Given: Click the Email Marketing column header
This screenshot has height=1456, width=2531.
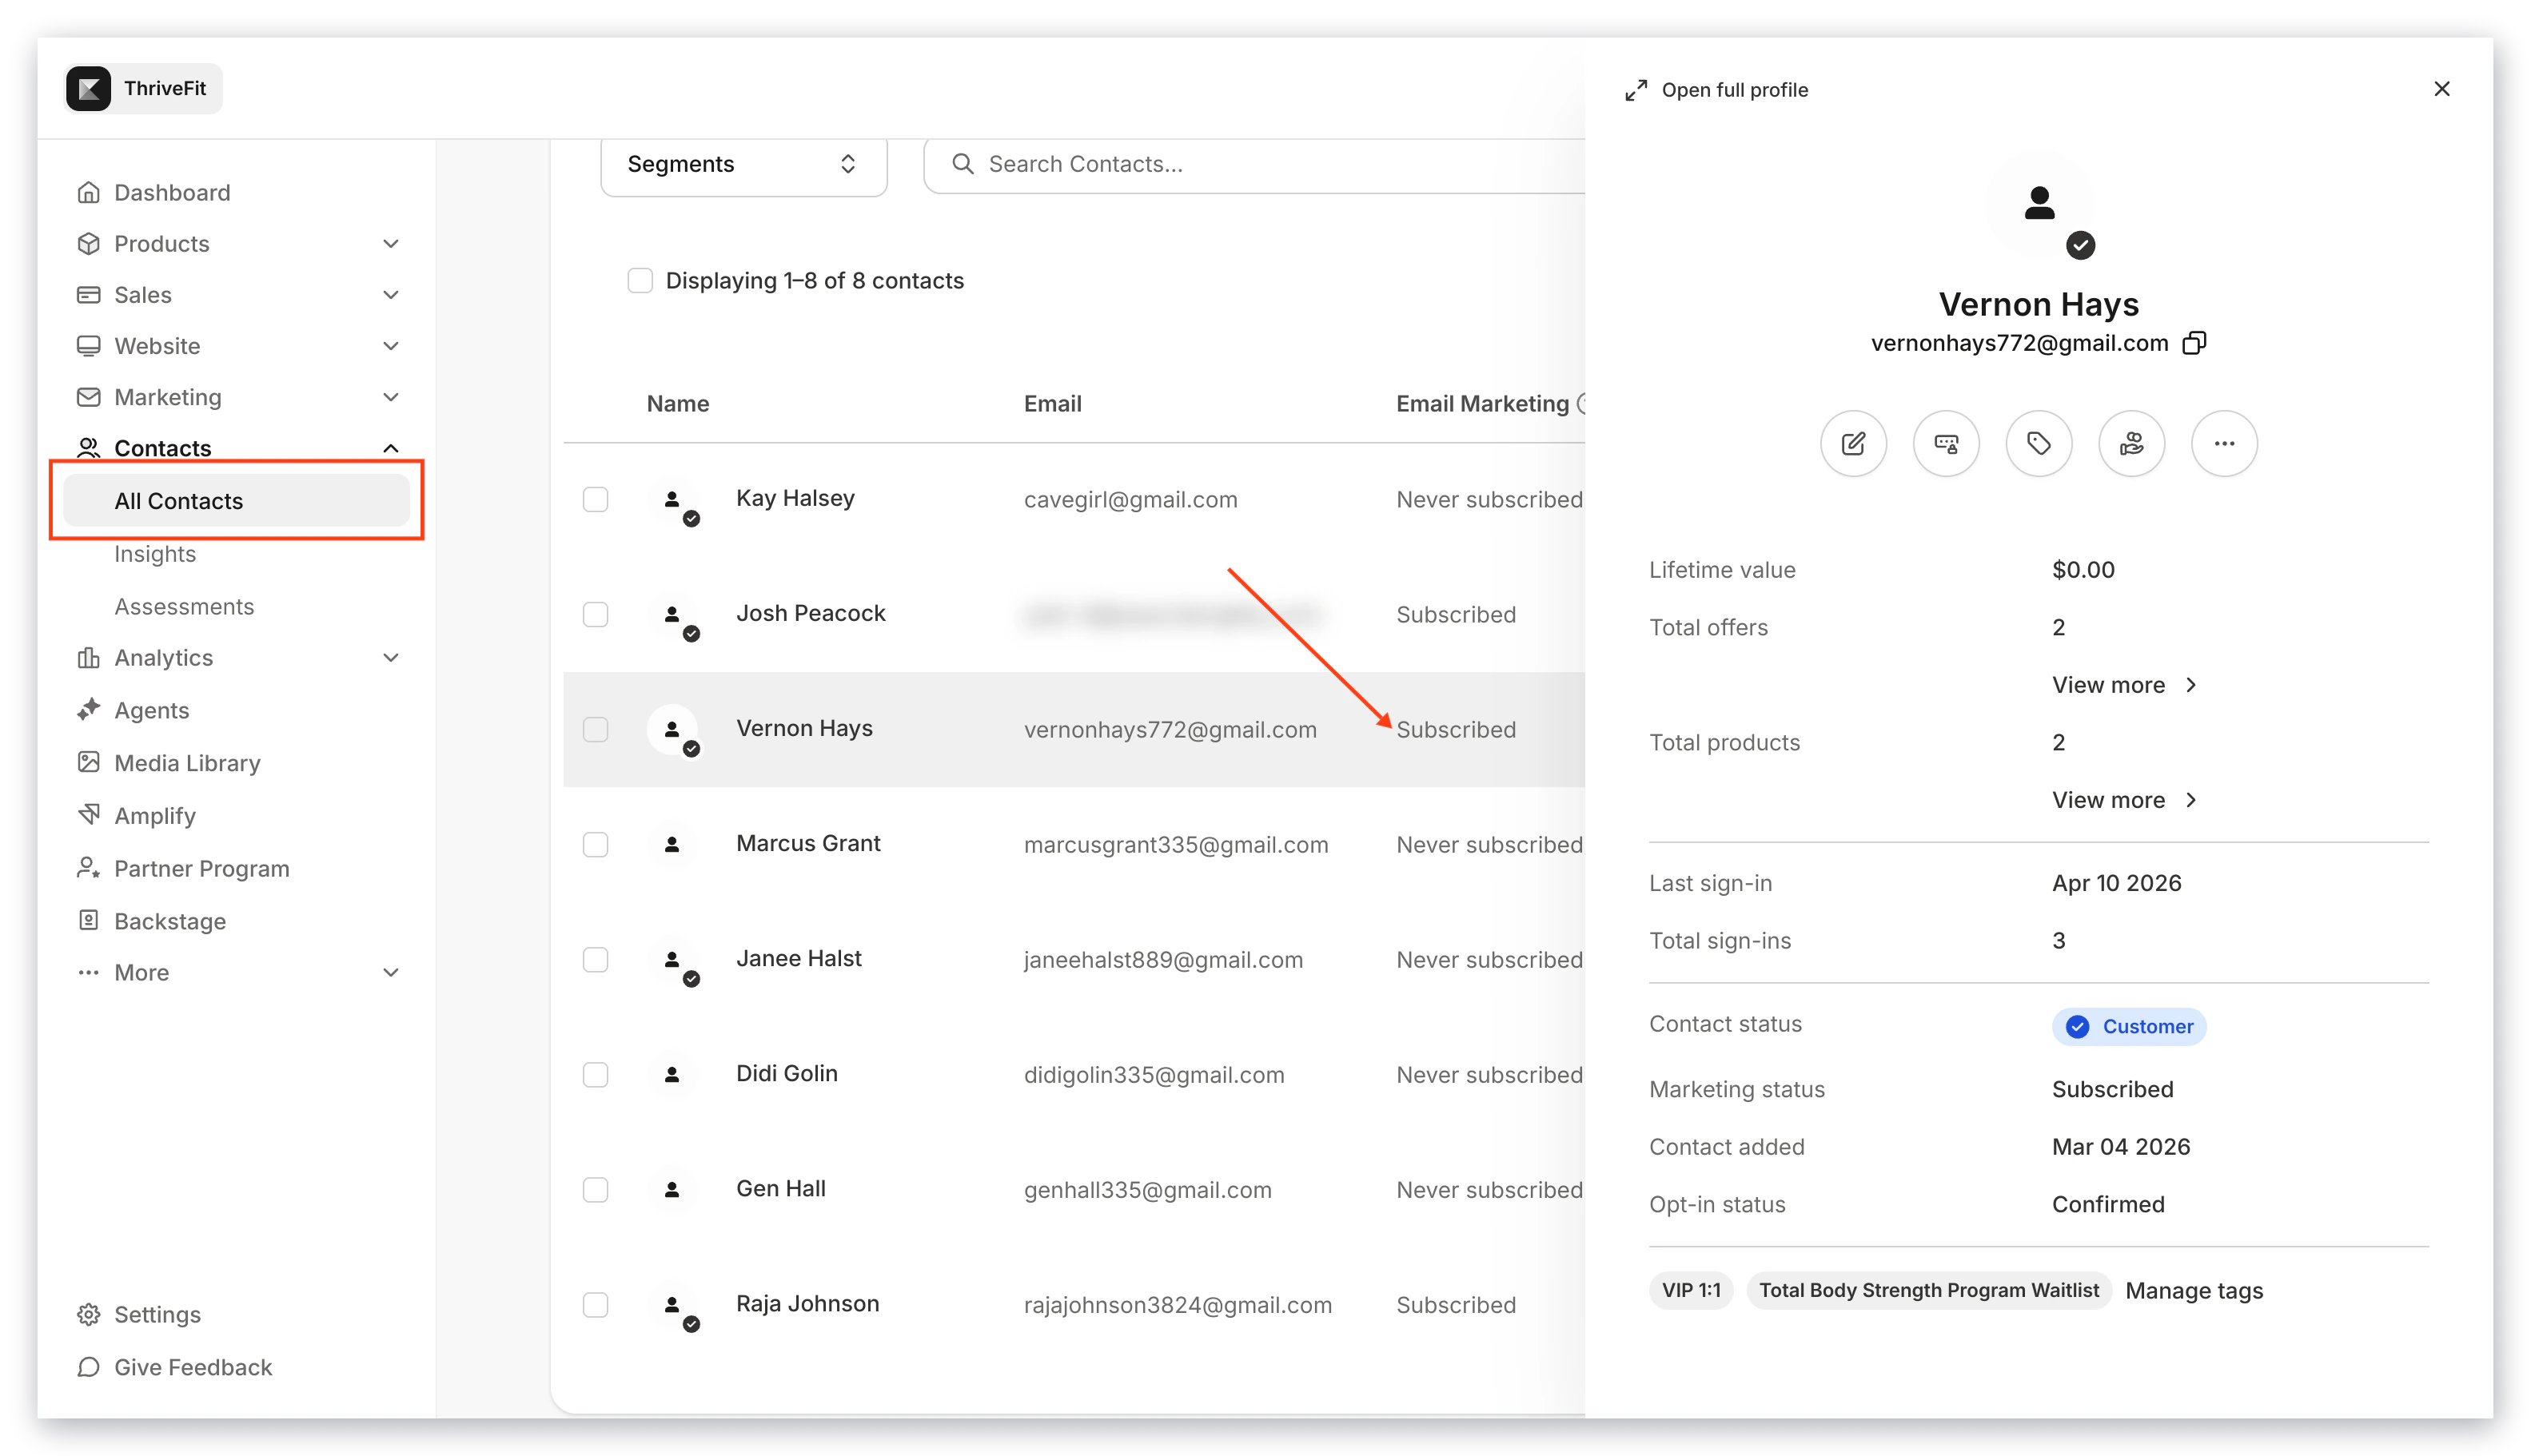Looking at the screenshot, I should (1483, 403).
